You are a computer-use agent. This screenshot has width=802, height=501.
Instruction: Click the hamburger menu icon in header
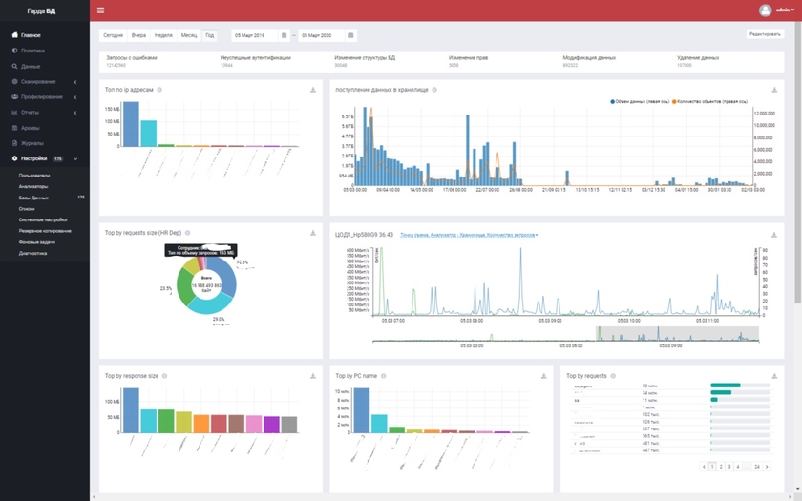click(101, 10)
